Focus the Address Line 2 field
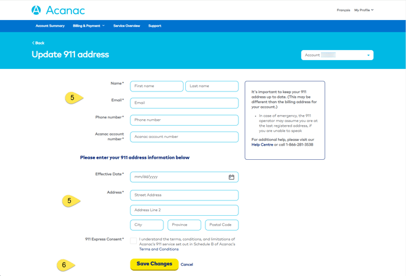Screen dimensions: 406x276 click(184, 210)
